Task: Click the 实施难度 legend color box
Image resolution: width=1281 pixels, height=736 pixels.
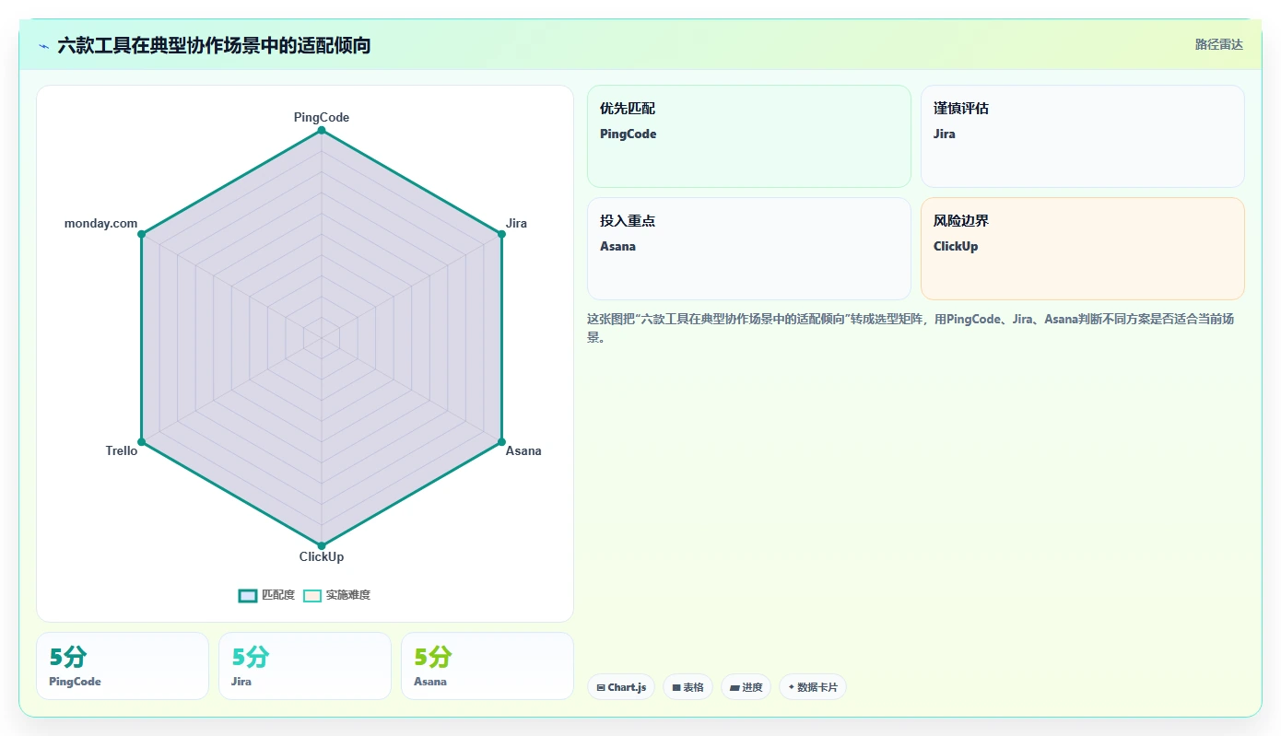Action: point(312,595)
